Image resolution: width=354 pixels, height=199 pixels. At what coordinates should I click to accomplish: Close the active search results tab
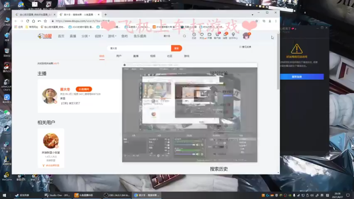[98, 15]
